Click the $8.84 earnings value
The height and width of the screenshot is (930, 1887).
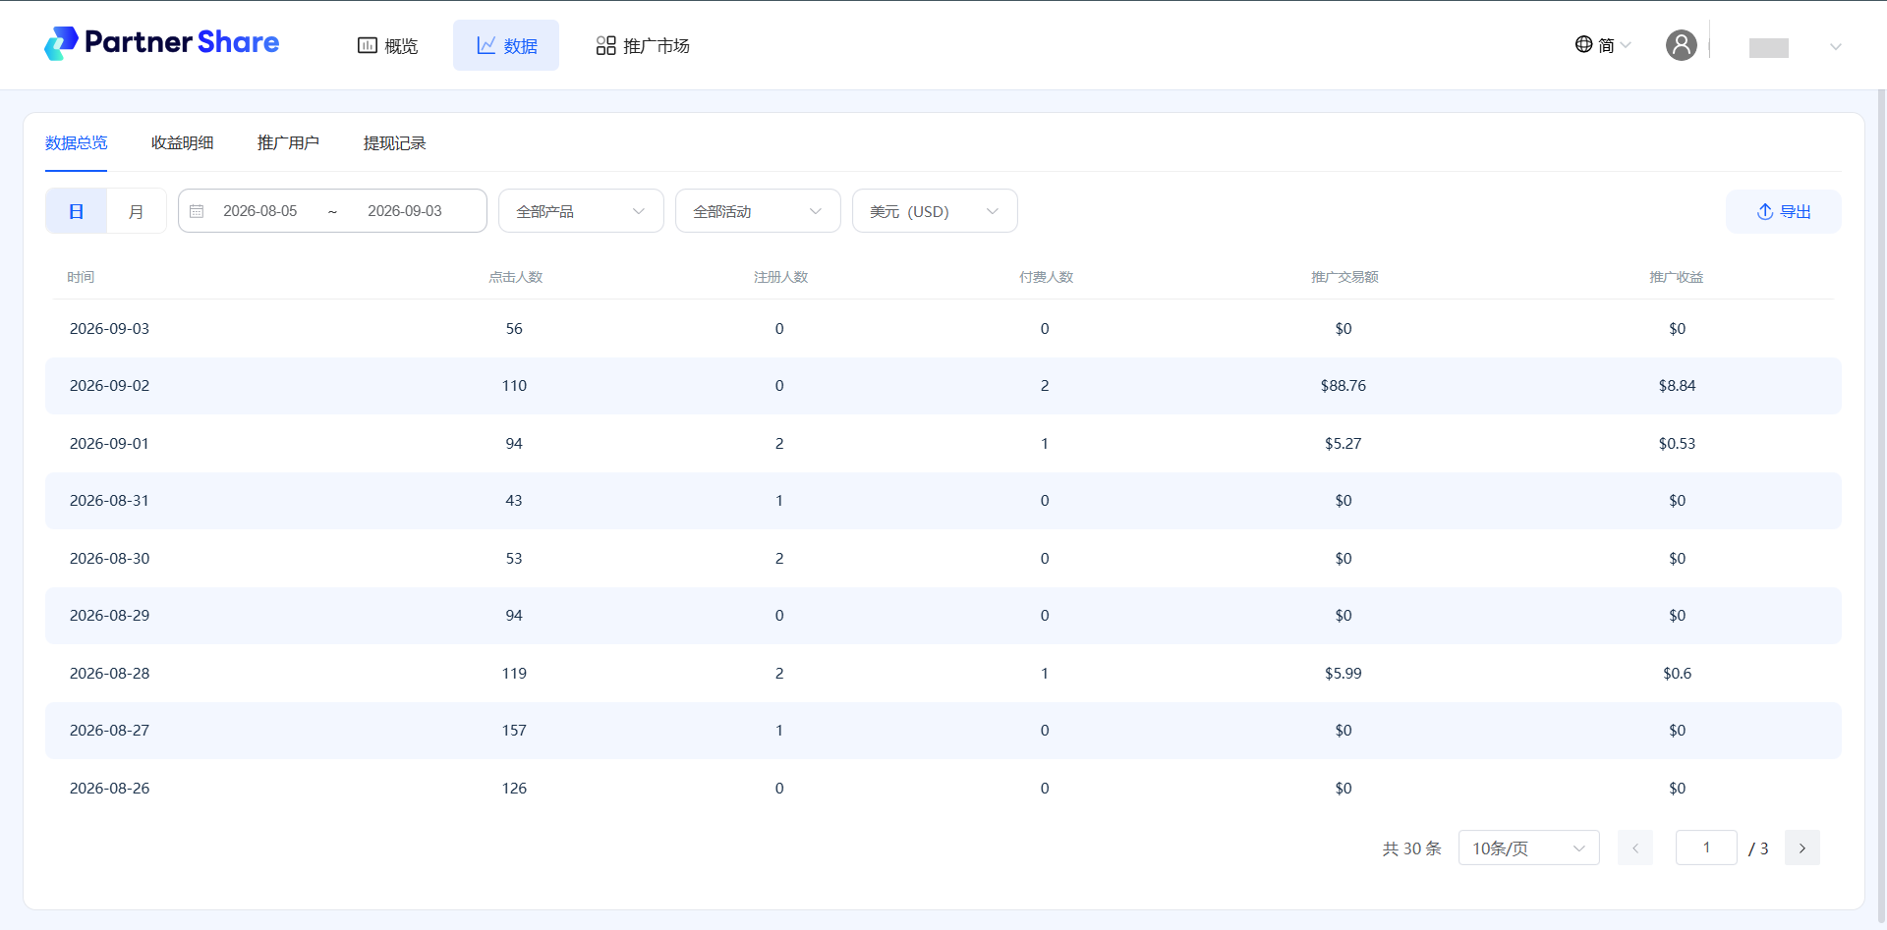[1677, 386]
